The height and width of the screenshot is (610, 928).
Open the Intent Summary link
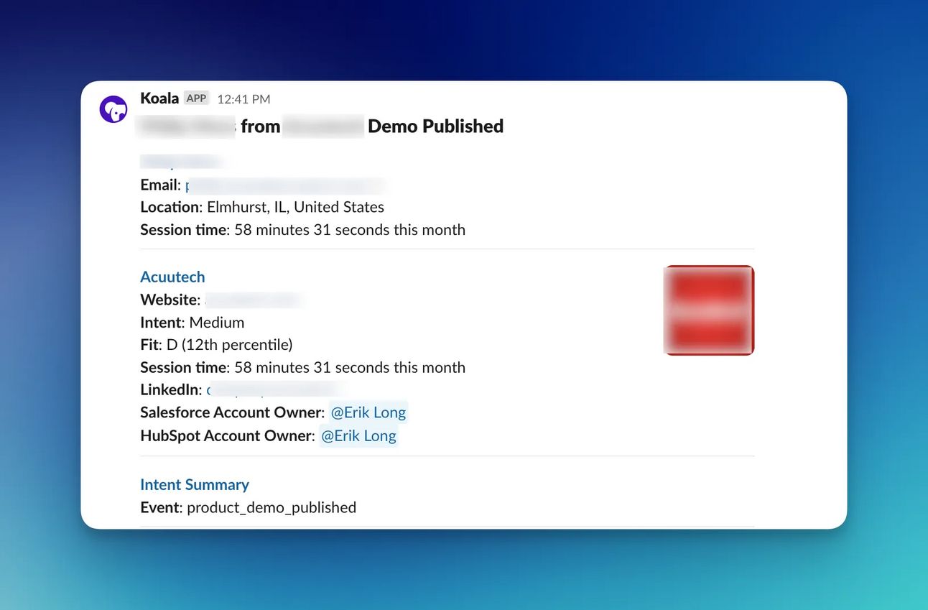pyautogui.click(x=195, y=484)
